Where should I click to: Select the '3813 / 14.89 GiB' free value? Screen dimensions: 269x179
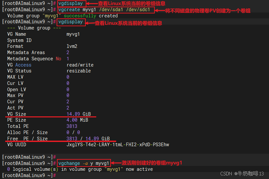pos(88,139)
